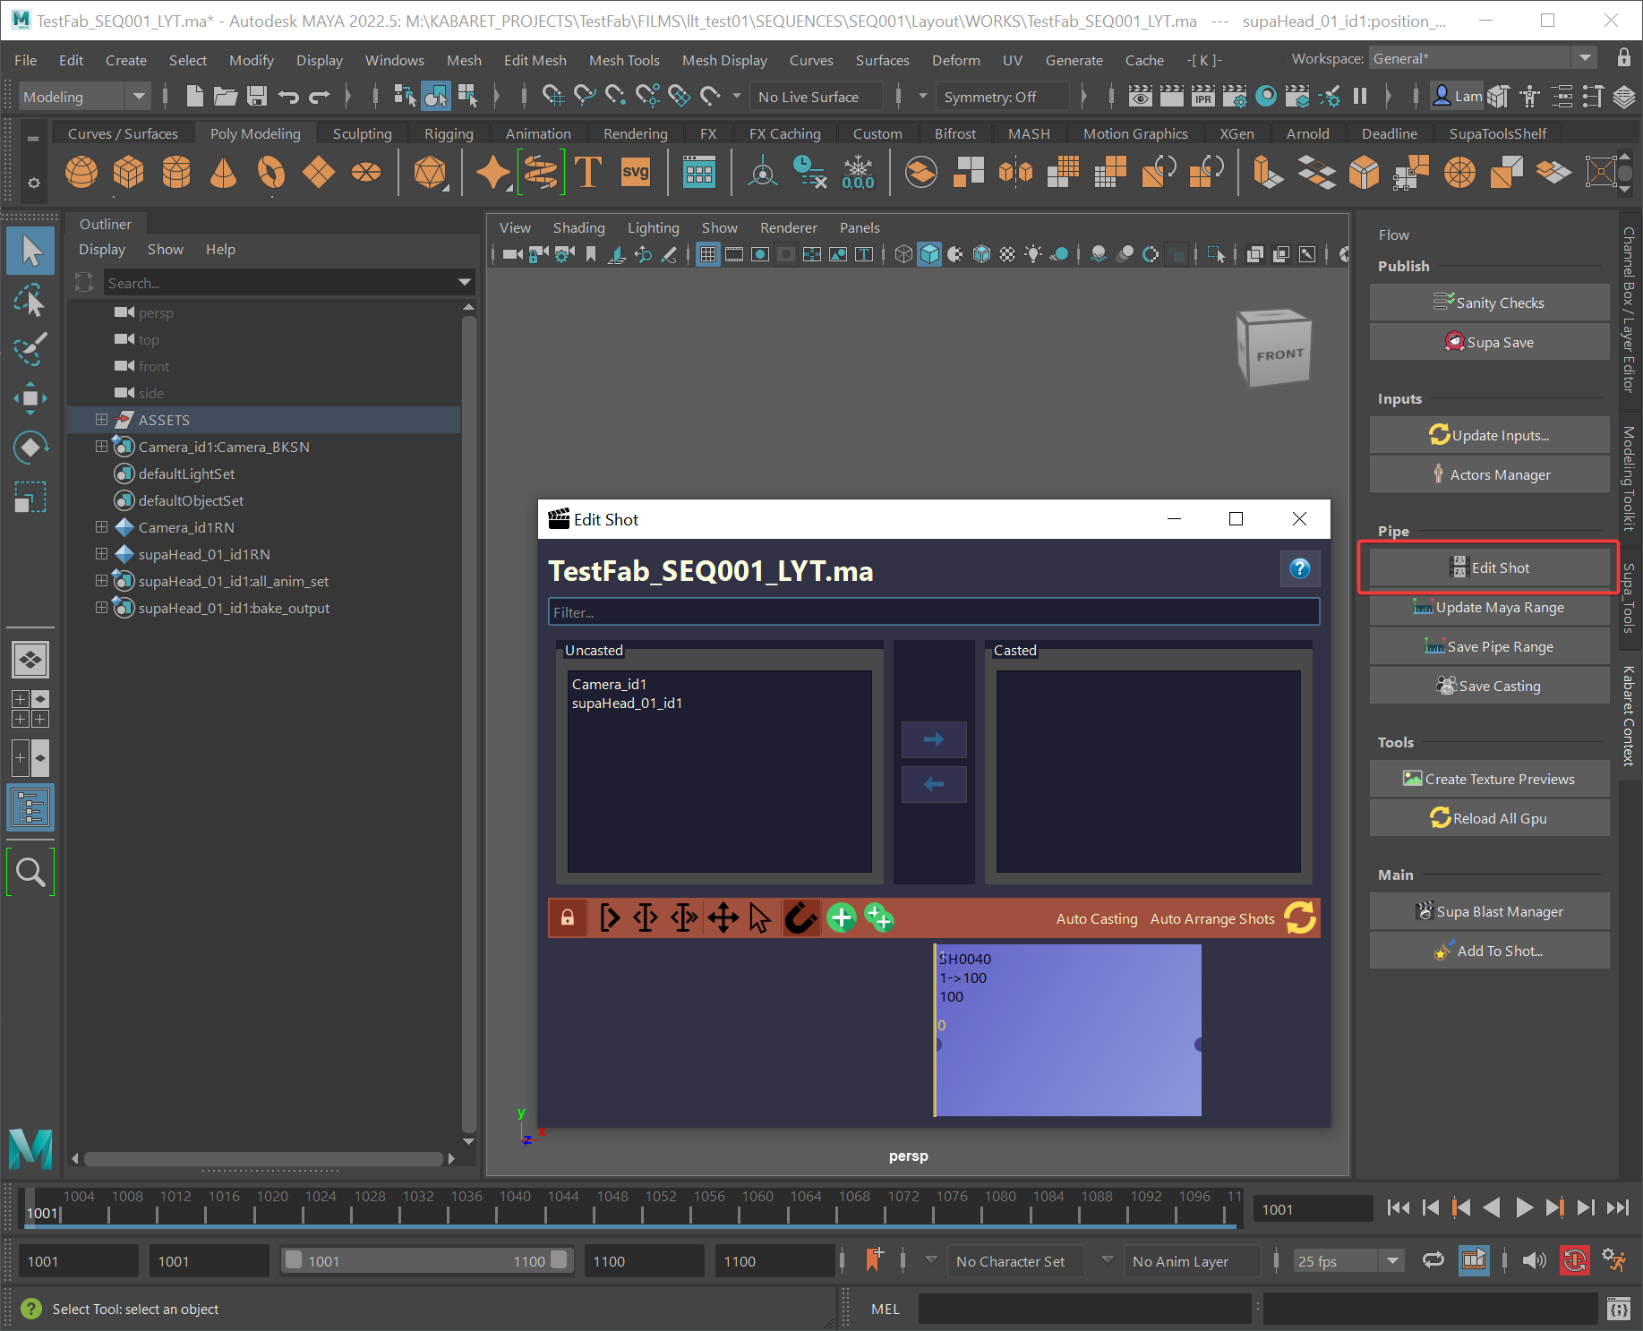This screenshot has height=1331, width=1643.
Task: Toggle audio speaker icon on range bar
Action: pos(1534,1260)
